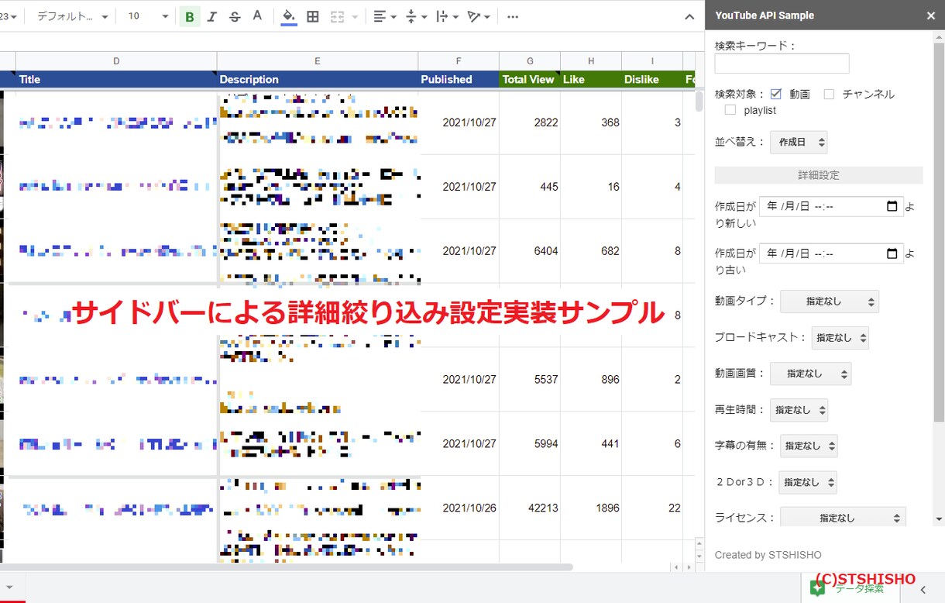Open the text rotation dropdown
Viewport: 945px width, 603px height.
pos(479,16)
